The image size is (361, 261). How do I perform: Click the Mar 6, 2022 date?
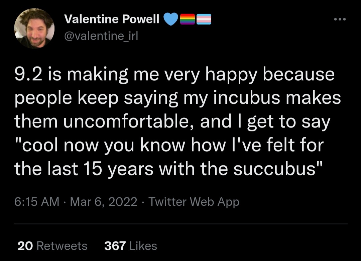coord(104,201)
